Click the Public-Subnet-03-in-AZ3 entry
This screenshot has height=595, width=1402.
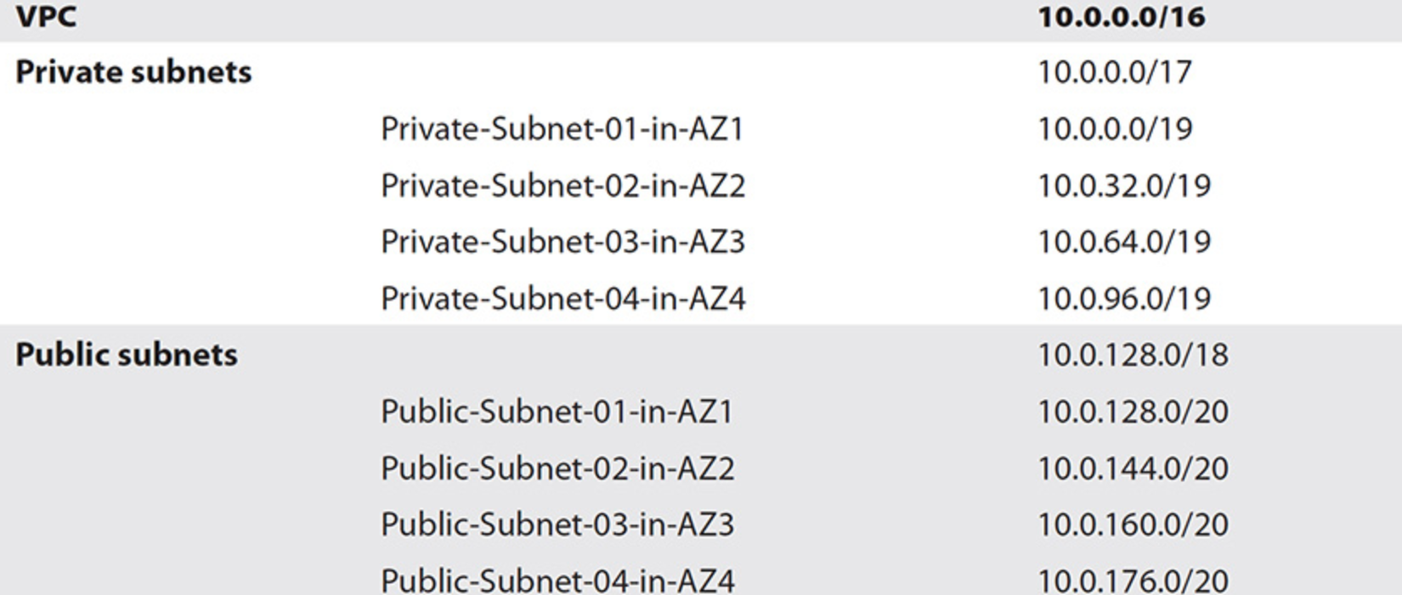coord(557,525)
